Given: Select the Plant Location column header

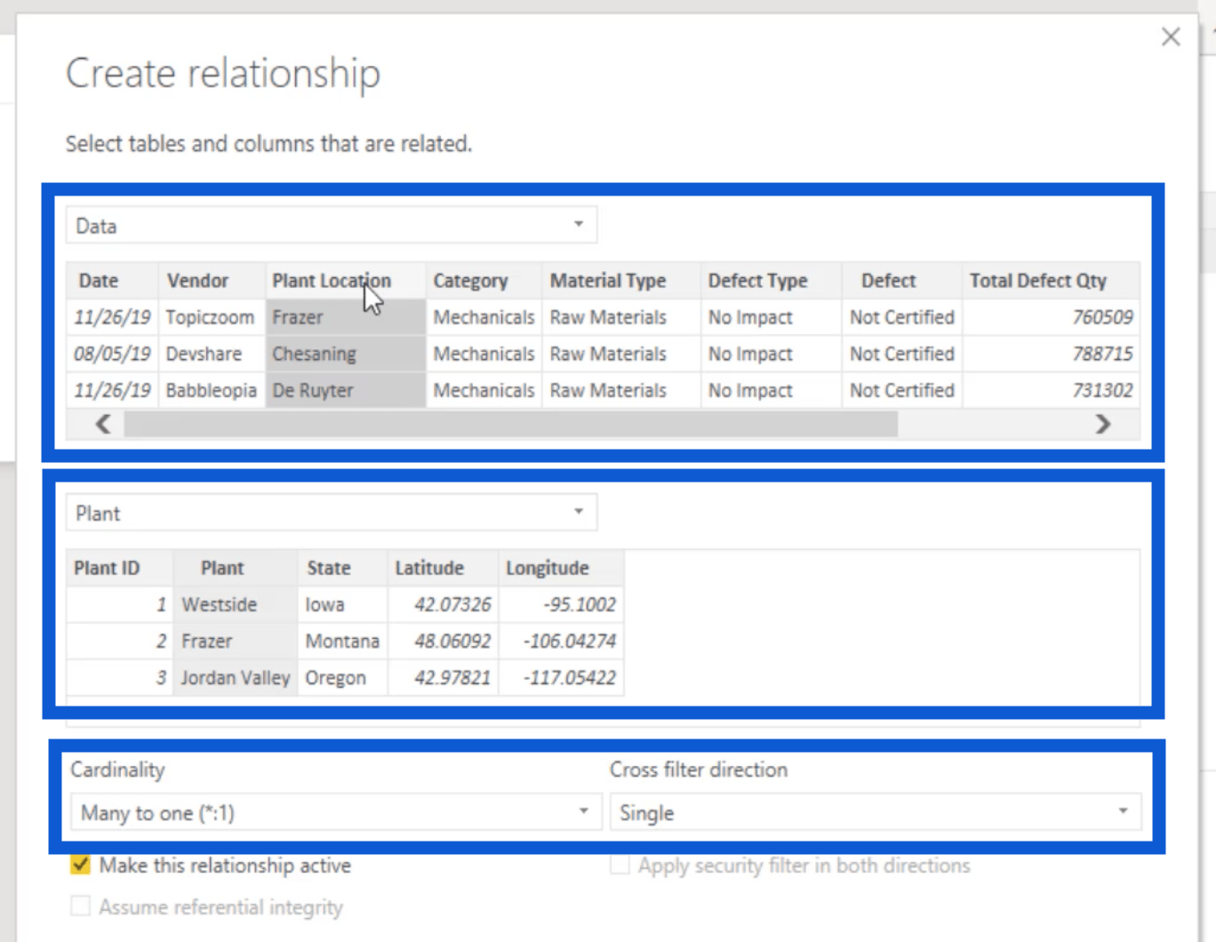Looking at the screenshot, I should click(331, 281).
